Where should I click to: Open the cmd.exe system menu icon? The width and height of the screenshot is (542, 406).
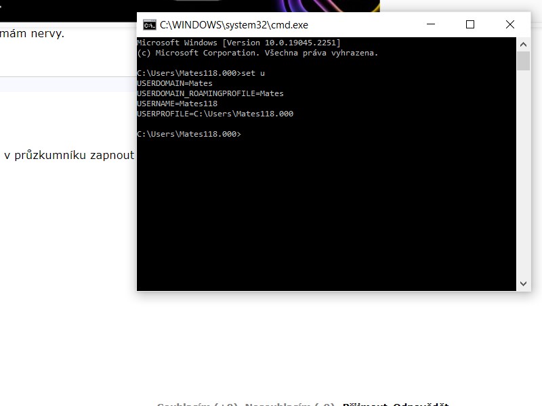click(x=149, y=25)
